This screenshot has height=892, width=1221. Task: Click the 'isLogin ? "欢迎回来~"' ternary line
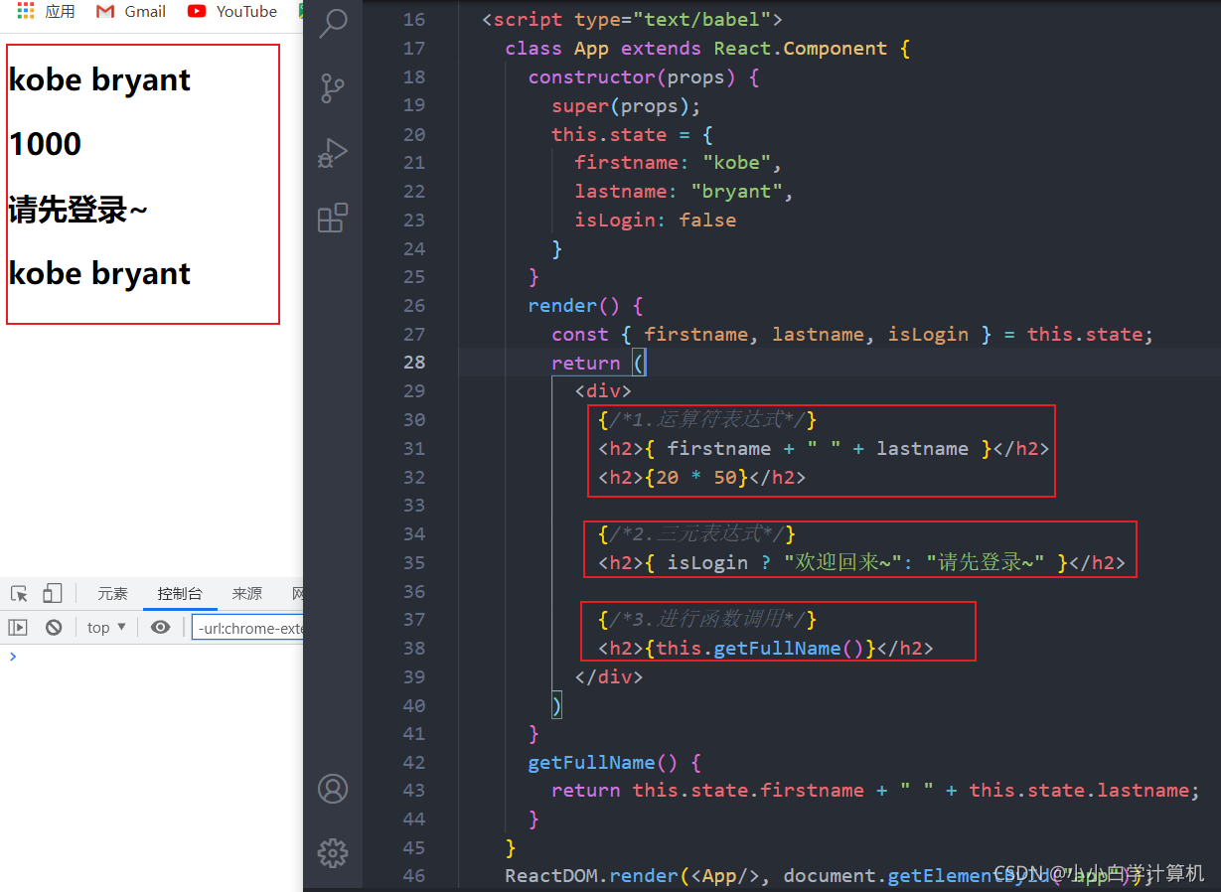pos(861,563)
